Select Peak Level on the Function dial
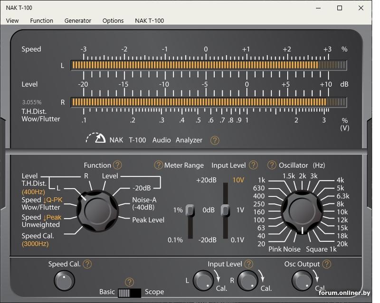This screenshot has width=380, height=303. [149, 220]
